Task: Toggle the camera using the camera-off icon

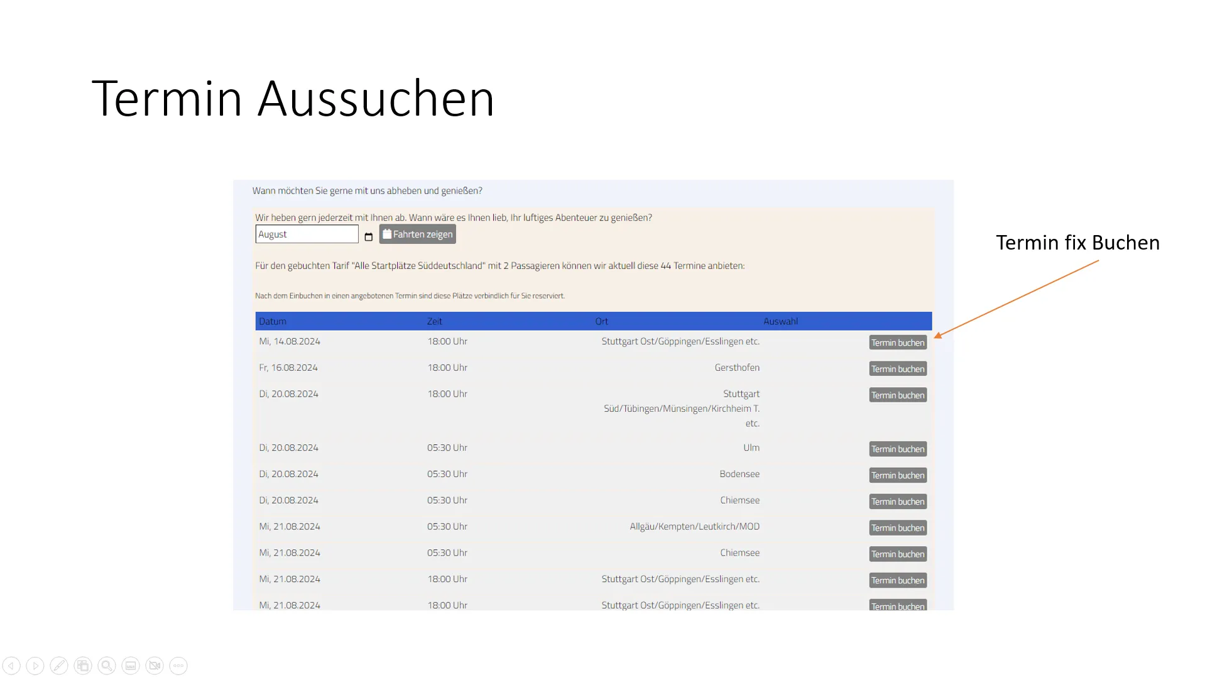Action: [x=155, y=665]
